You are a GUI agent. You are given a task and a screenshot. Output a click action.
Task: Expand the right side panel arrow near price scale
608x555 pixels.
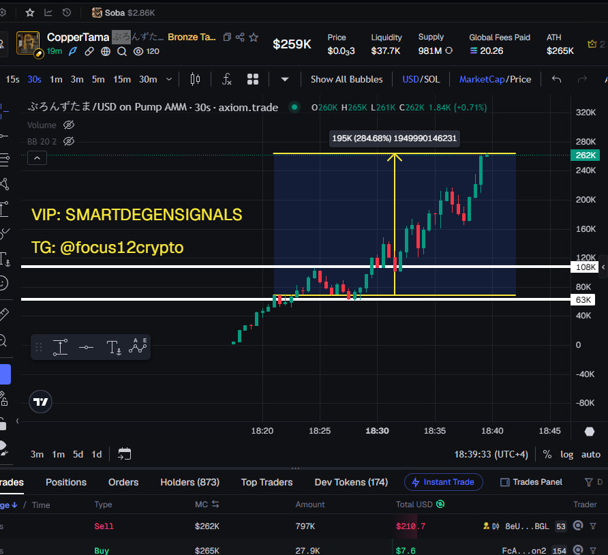(x=603, y=267)
